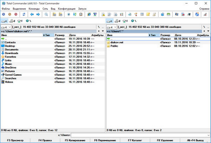Click the refresh panel toolbar icon
The height and width of the screenshot is (143, 211).
click(x=24, y=14)
